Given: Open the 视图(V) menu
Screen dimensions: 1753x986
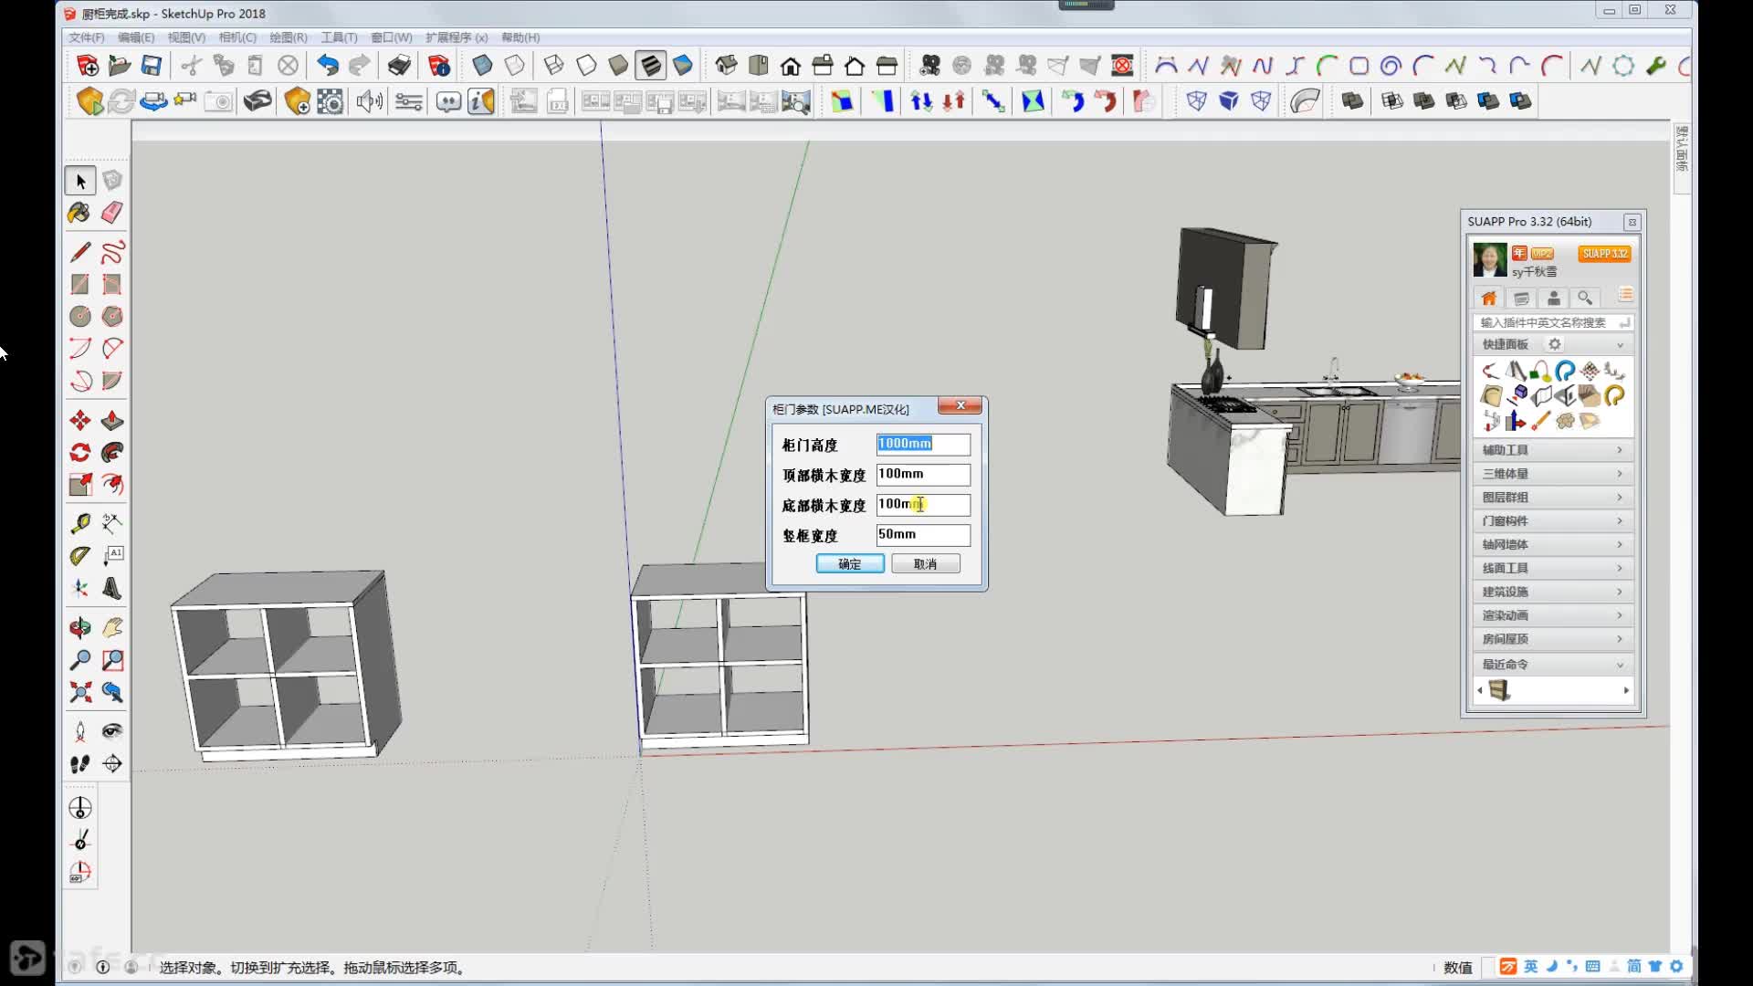Looking at the screenshot, I should coord(186,37).
